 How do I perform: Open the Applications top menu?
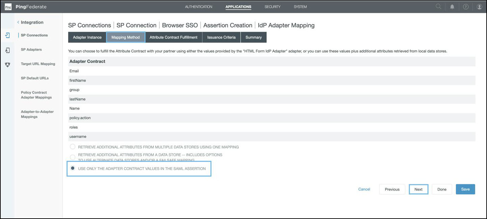pyautogui.click(x=238, y=7)
